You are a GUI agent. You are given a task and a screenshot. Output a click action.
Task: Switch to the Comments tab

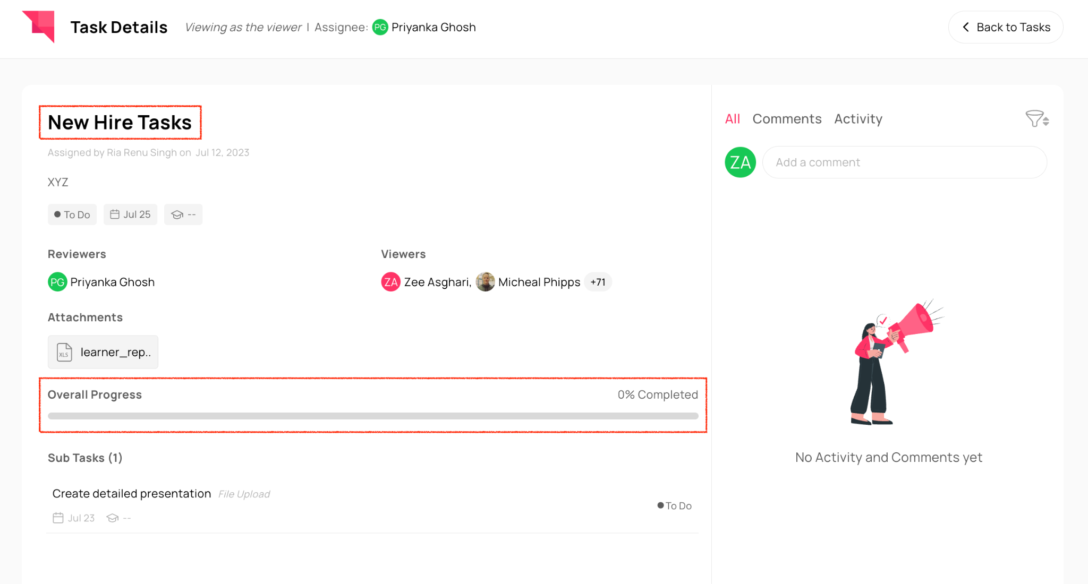pyautogui.click(x=787, y=119)
